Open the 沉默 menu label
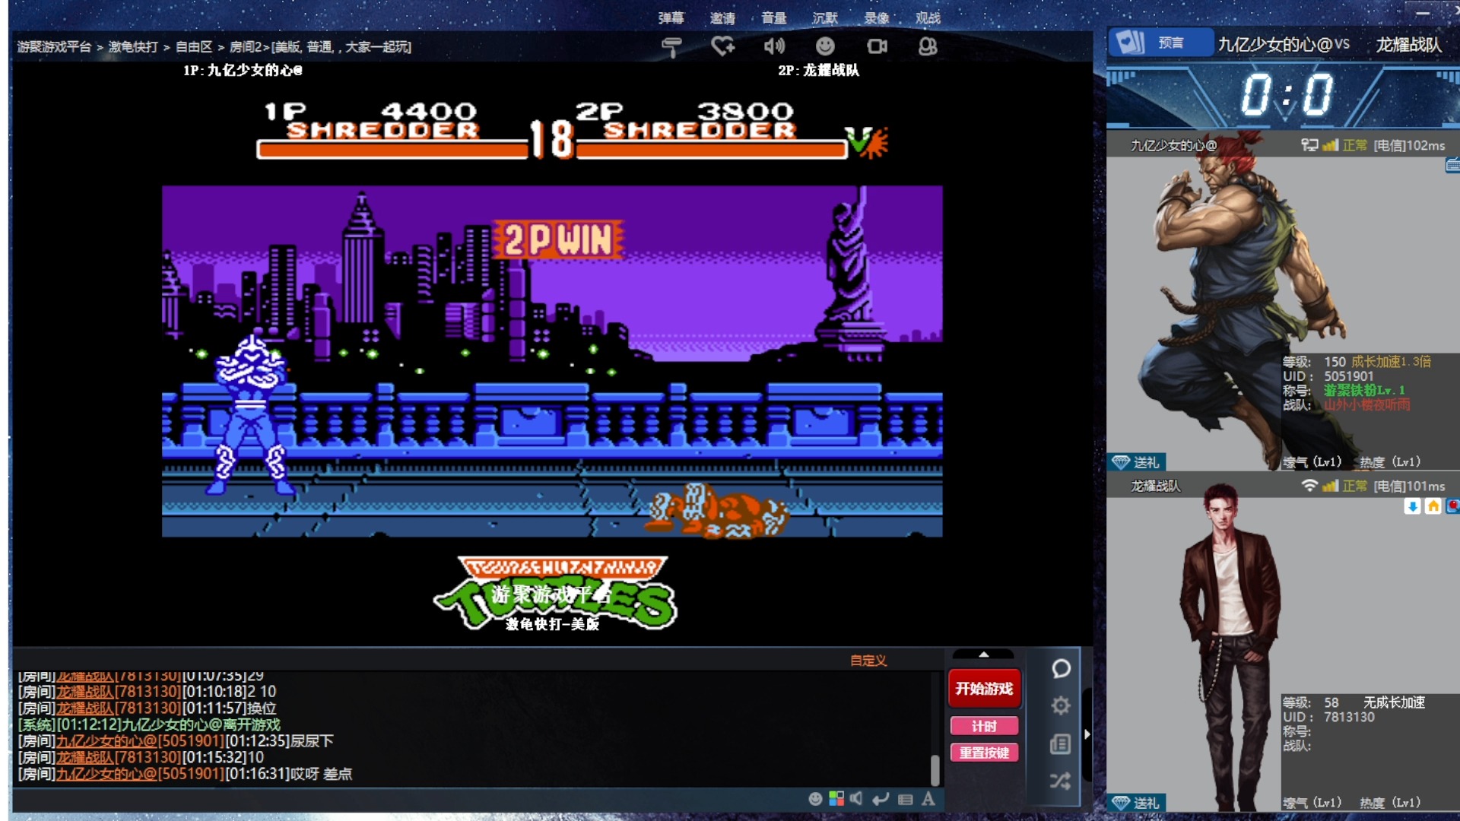Screen dimensions: 1460x821 (825, 17)
